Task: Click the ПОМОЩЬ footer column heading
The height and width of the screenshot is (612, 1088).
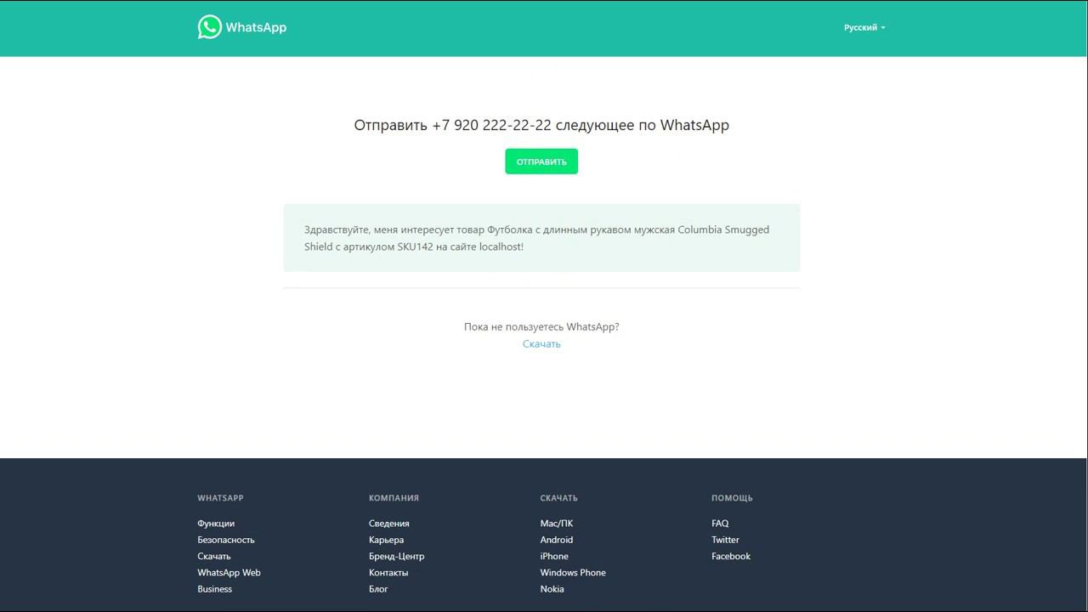Action: 733,498
